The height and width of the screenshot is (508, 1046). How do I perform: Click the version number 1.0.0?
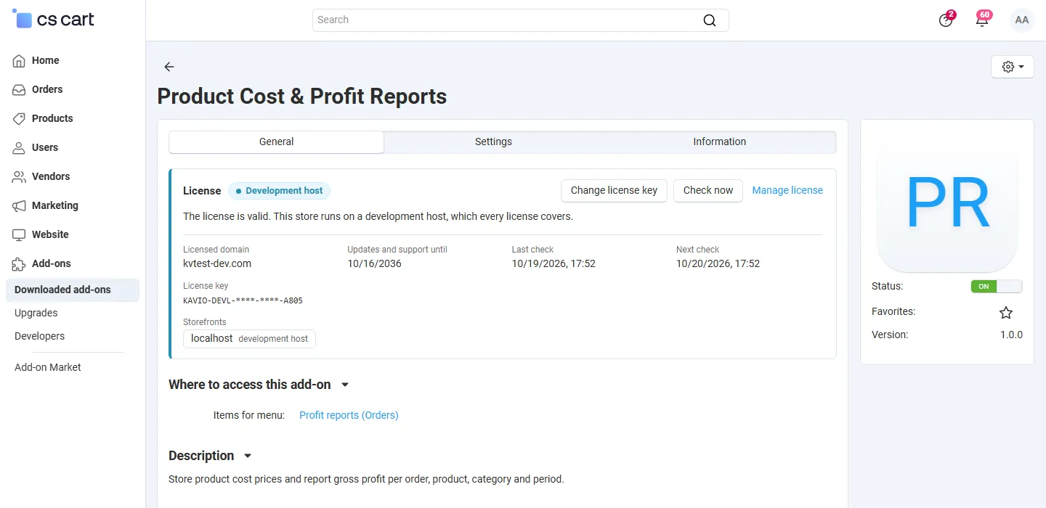(x=1011, y=335)
